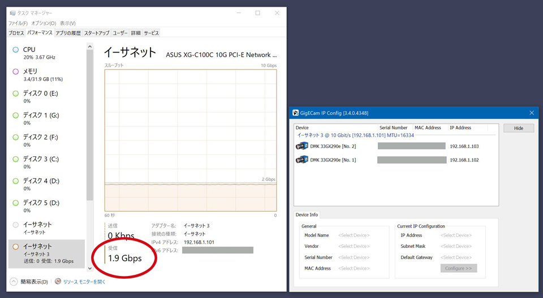Click the IP Address column header

pyautogui.click(x=460, y=128)
